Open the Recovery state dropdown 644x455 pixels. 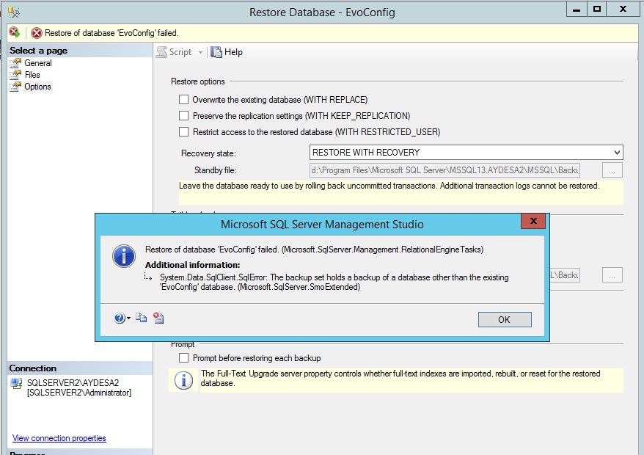466,153
